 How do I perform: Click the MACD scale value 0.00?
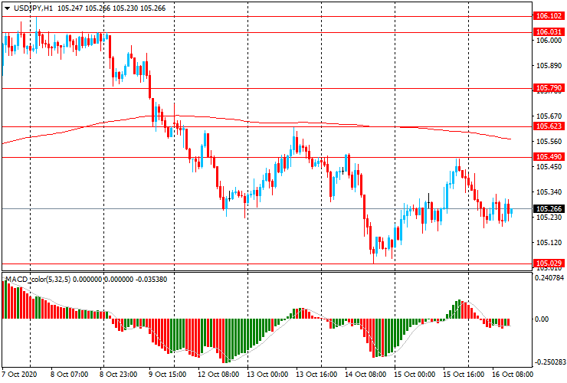[x=542, y=319]
